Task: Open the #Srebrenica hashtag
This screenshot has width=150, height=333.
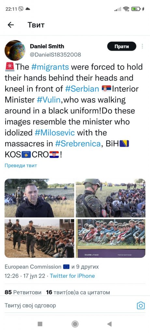Action: coord(77,144)
